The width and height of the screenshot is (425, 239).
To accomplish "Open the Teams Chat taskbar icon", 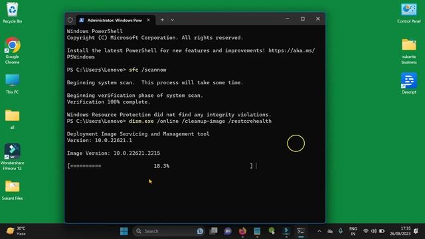I will [x=228, y=231].
